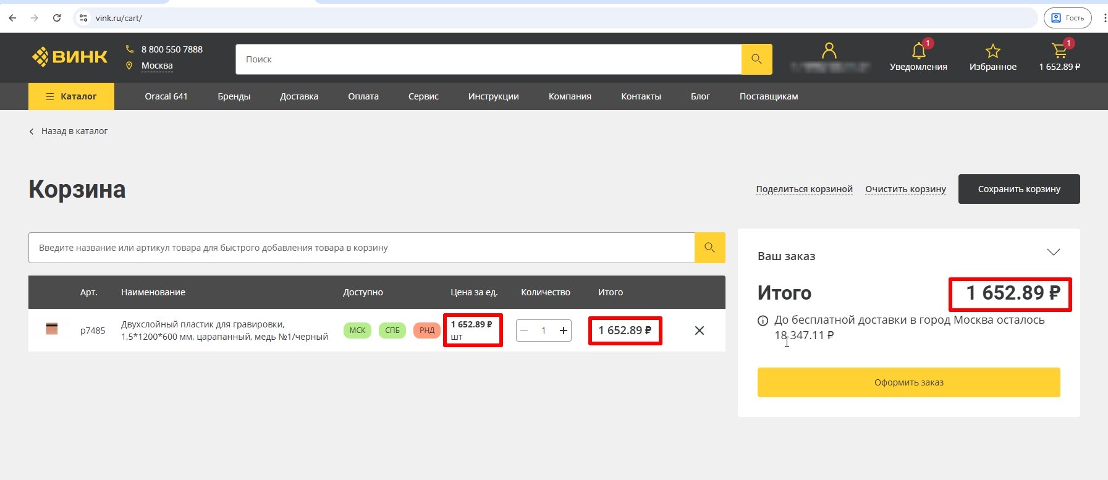
Task: Open the user account profile icon
Action: pyautogui.click(x=829, y=51)
